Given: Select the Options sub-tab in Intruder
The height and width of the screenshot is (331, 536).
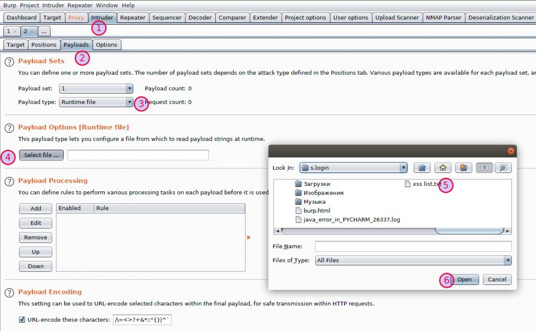Looking at the screenshot, I should (x=106, y=45).
